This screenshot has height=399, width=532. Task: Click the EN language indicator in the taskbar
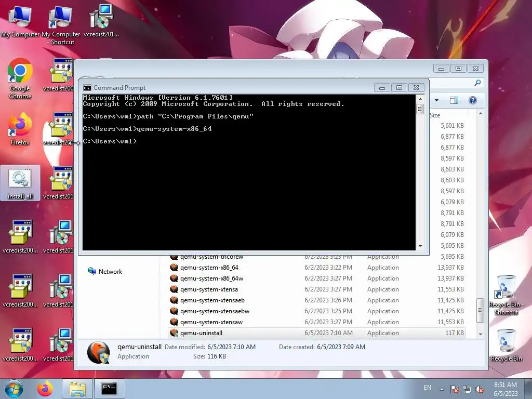tap(427, 388)
